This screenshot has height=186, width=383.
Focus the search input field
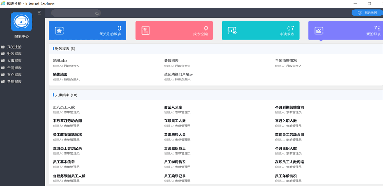73,13
